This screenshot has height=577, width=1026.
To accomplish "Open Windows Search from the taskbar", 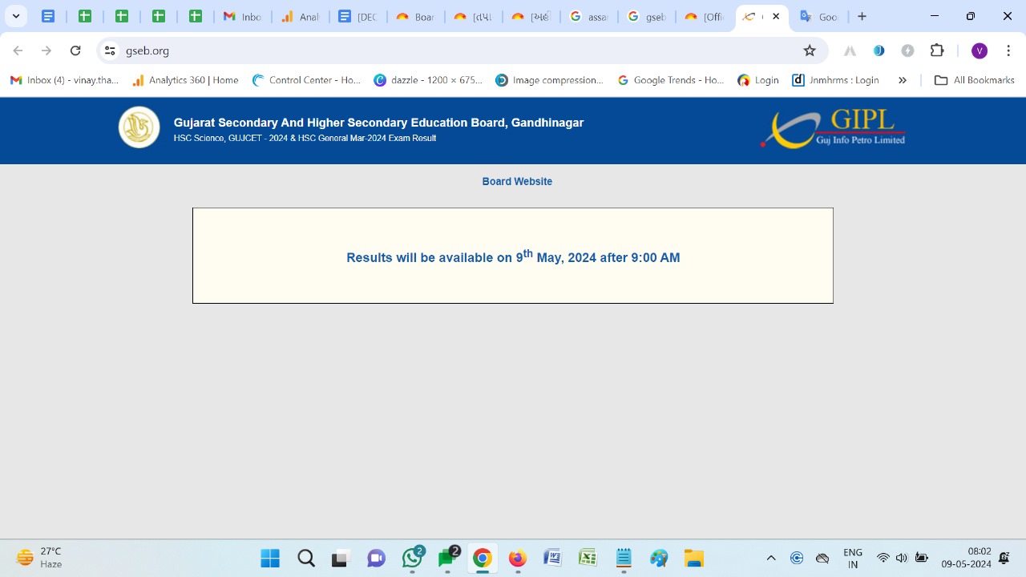I will click(305, 558).
